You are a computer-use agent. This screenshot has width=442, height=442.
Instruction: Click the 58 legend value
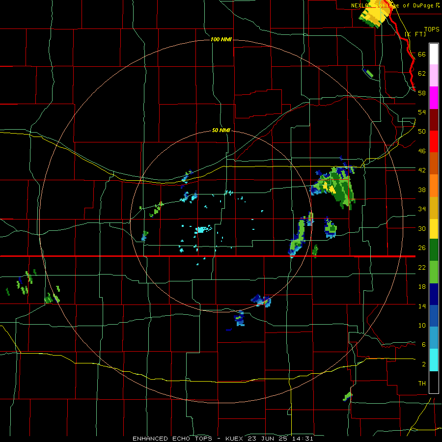pyautogui.click(x=422, y=93)
